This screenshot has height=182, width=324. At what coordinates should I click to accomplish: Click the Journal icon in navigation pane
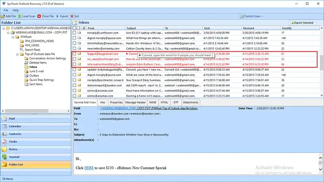[x=4, y=157]
